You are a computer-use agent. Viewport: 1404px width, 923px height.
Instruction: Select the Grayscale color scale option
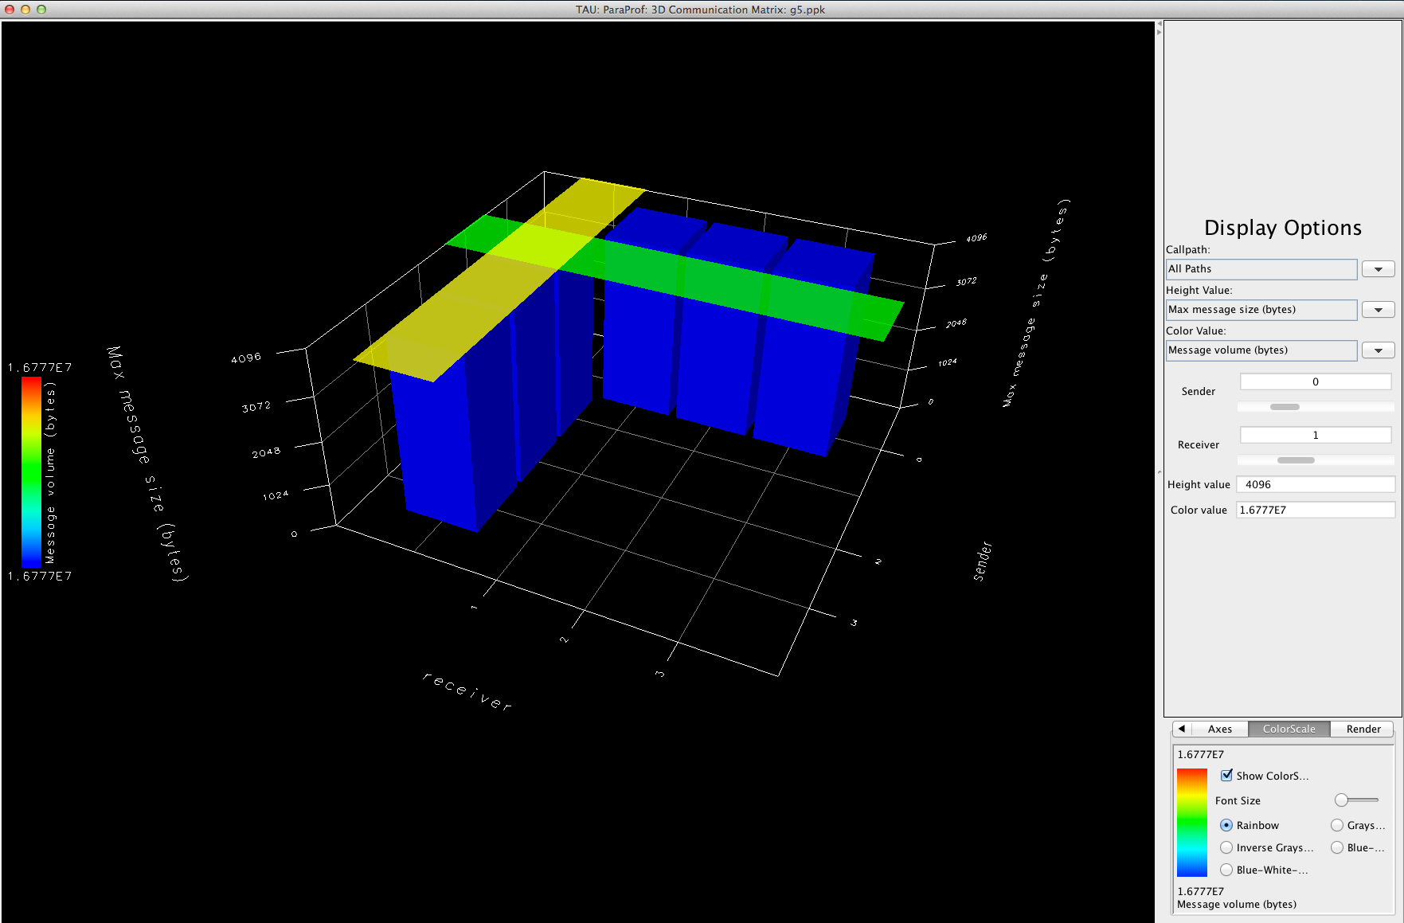click(x=1337, y=825)
